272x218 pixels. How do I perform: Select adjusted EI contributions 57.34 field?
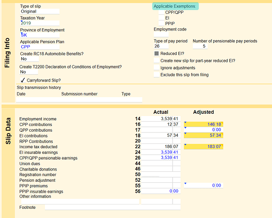tap(204, 135)
